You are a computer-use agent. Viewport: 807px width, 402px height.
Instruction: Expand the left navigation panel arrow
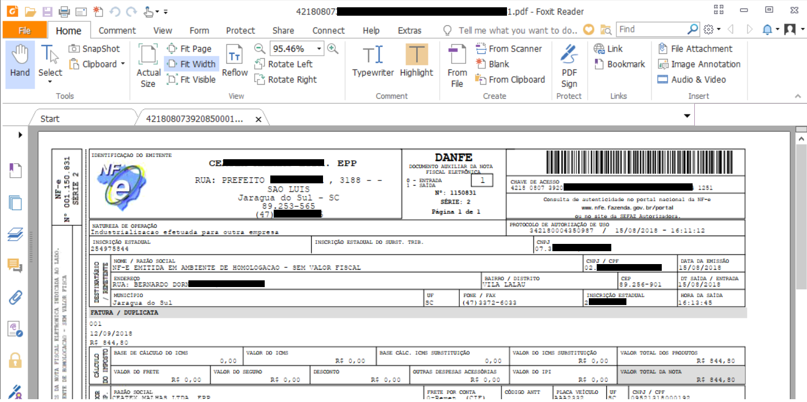point(20,135)
